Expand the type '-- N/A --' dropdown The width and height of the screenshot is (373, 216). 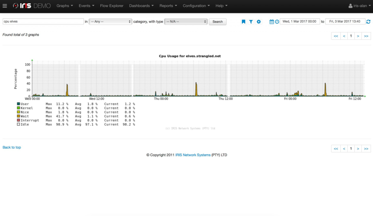point(186,22)
